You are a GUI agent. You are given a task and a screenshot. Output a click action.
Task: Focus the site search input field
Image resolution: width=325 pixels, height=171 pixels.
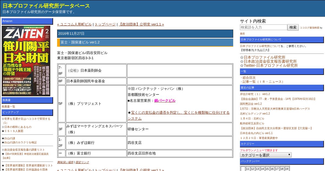264,27
